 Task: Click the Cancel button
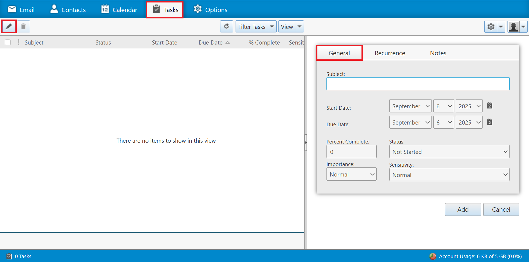[501, 209]
